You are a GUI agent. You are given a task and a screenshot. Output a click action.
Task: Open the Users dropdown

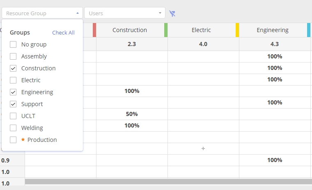coord(124,13)
